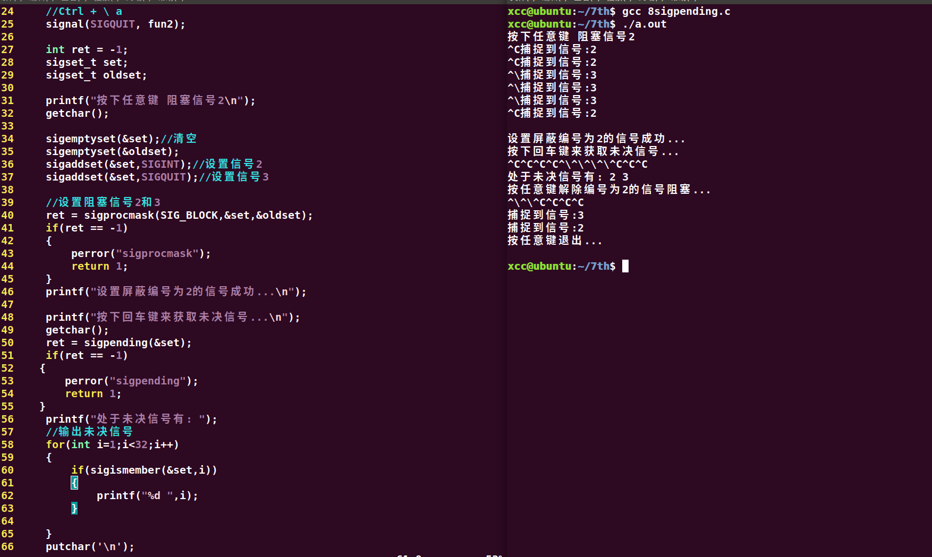Click getchar() on line 49
The image size is (932, 557).
tap(77, 330)
